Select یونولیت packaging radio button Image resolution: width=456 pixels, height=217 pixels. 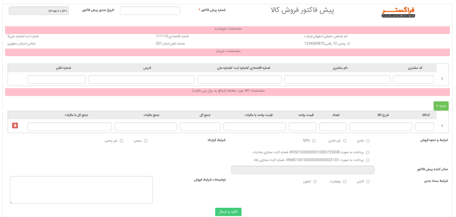pos(344,182)
